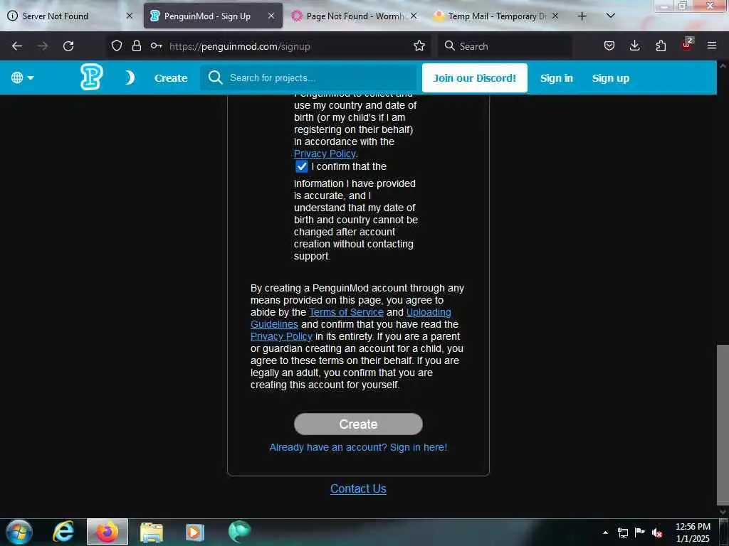
Task: Uncheck the information accuracy confirmation checkbox
Action: [302, 166]
